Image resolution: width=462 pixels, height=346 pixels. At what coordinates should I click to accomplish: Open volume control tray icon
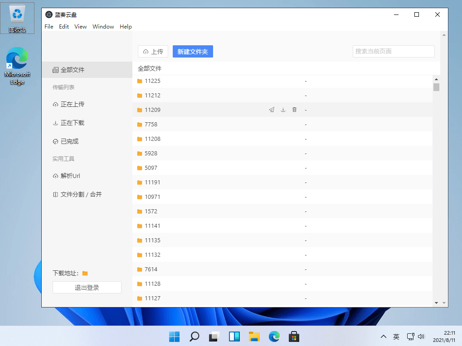pyautogui.click(x=421, y=336)
